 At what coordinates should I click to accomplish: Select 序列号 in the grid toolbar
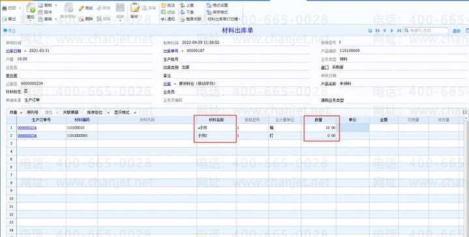(33, 113)
